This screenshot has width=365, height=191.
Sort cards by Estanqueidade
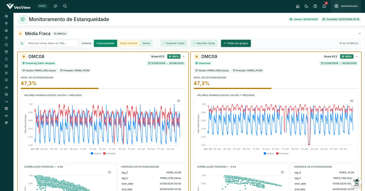coord(105,43)
